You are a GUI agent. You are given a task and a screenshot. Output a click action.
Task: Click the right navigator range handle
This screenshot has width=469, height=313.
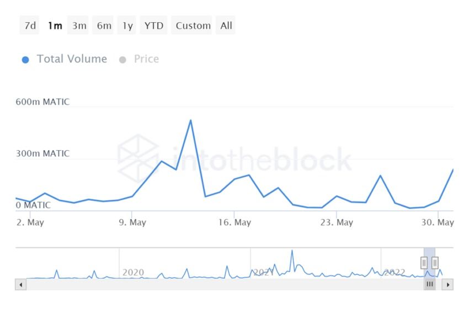click(x=435, y=262)
